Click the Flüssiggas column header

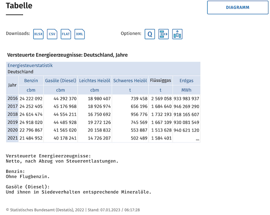[x=160, y=81]
